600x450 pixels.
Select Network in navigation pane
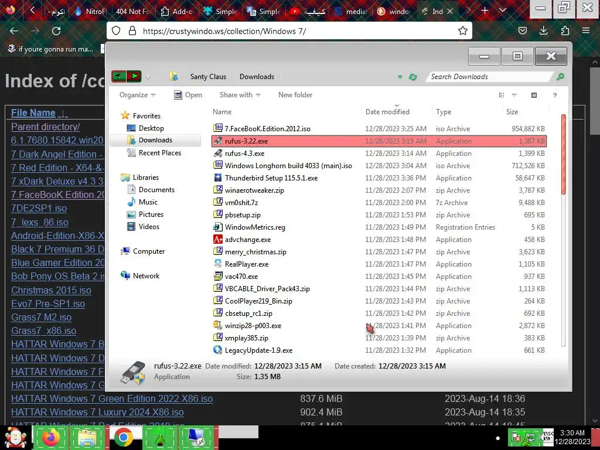coord(146,275)
